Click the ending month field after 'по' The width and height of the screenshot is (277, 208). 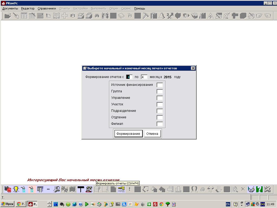coord(144,77)
